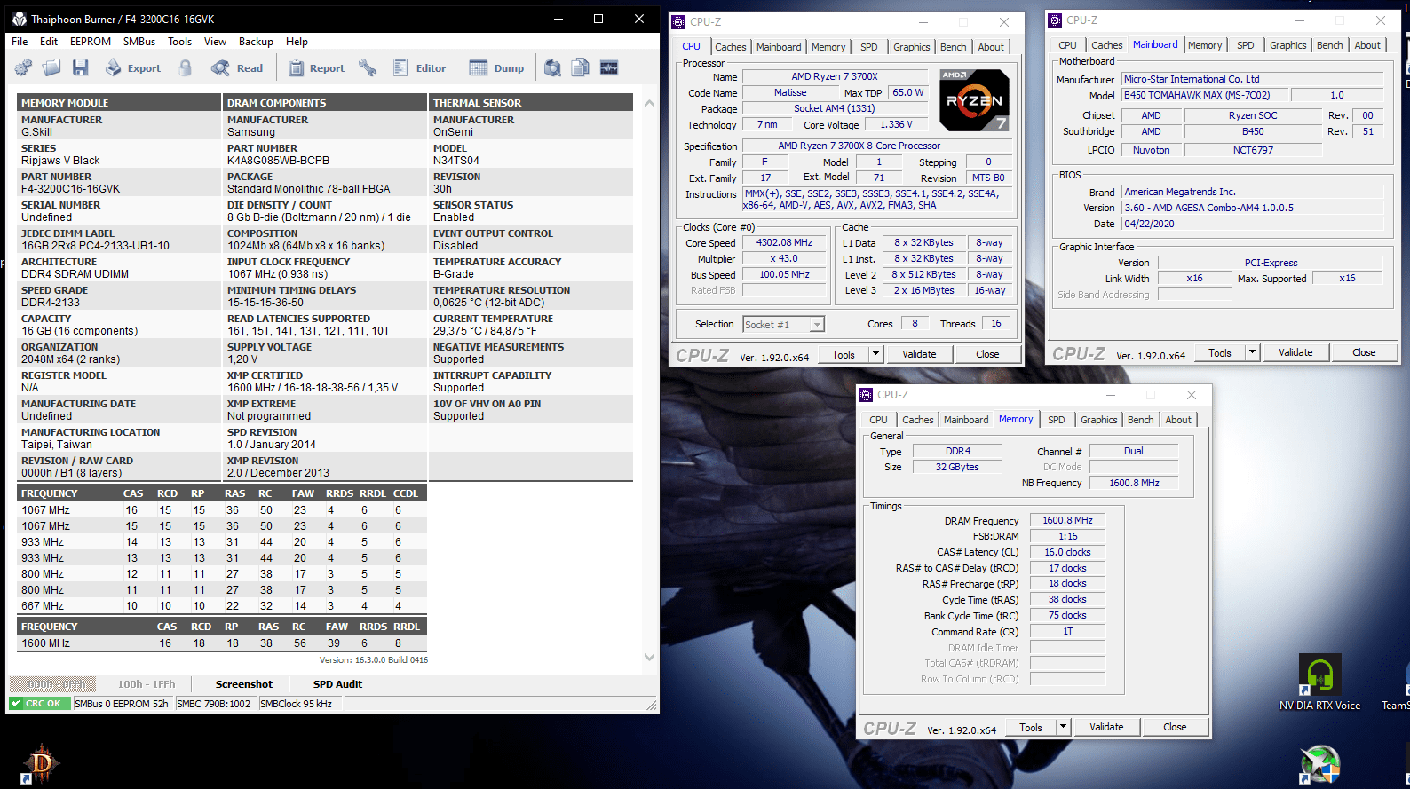Expand the Socket #1 selection dropdown
This screenshot has height=789, width=1410.
point(817,325)
